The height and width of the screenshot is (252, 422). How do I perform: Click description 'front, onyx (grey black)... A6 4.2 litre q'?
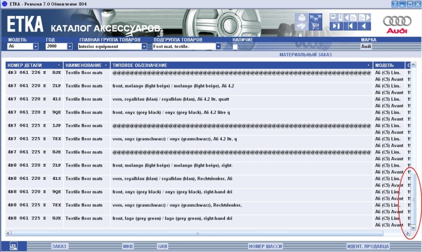coord(171,112)
